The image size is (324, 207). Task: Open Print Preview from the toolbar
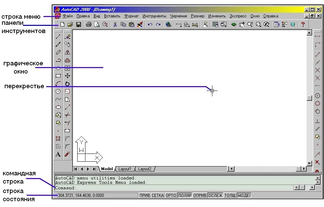97,25
